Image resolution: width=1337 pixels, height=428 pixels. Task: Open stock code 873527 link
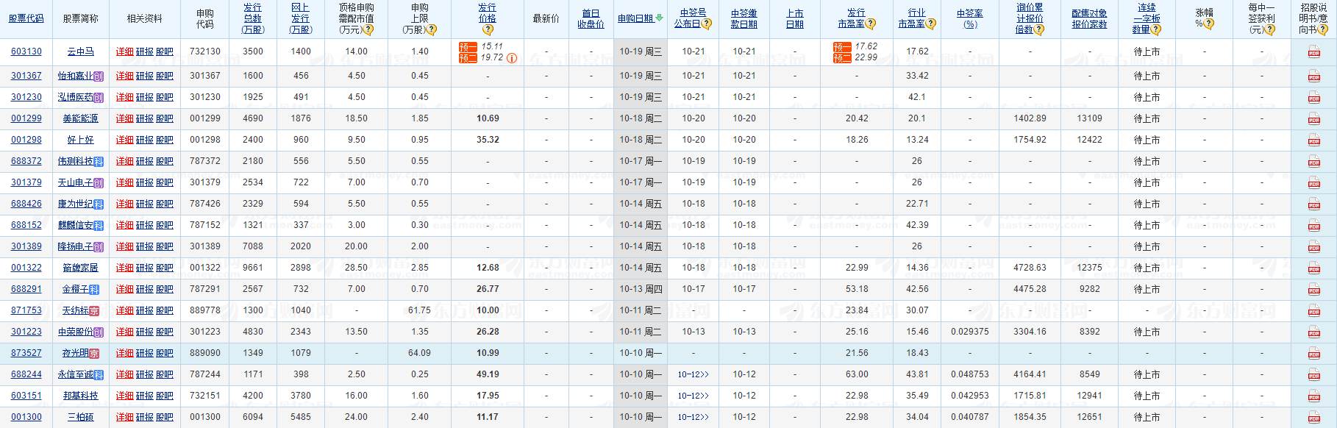[x=26, y=354]
